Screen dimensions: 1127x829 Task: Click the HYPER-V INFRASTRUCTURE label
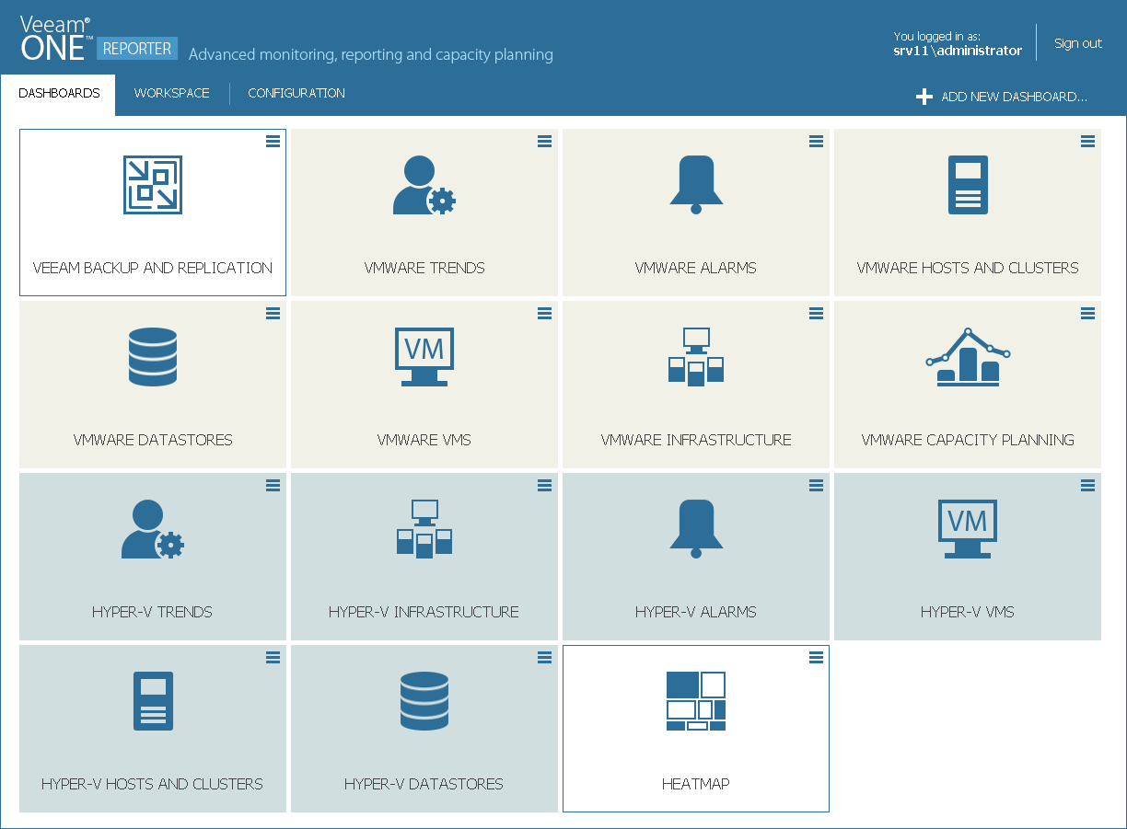[x=424, y=612]
